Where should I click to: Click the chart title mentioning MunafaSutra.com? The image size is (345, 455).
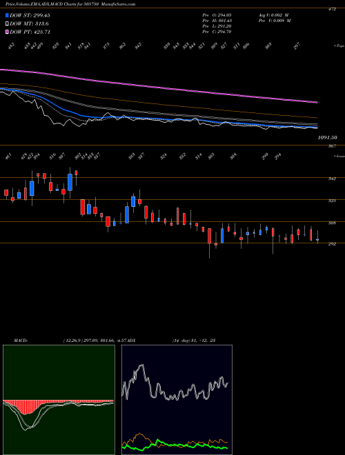click(x=70, y=4)
